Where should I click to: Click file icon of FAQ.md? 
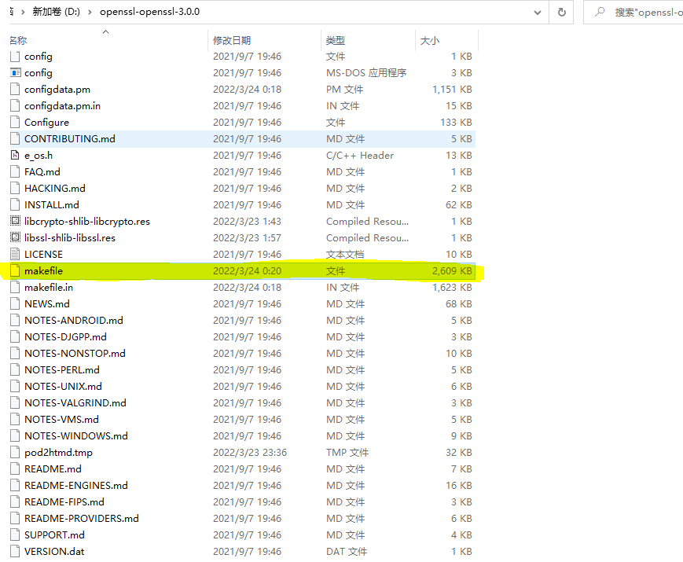click(x=15, y=171)
